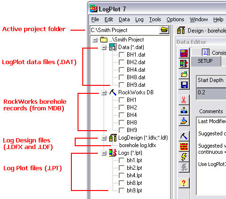Check the bh8.lpt checkbox
226x199 pixels.
pyautogui.click(x=122, y=183)
